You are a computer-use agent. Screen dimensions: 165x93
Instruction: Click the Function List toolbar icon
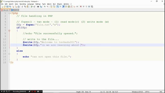point(72,7)
